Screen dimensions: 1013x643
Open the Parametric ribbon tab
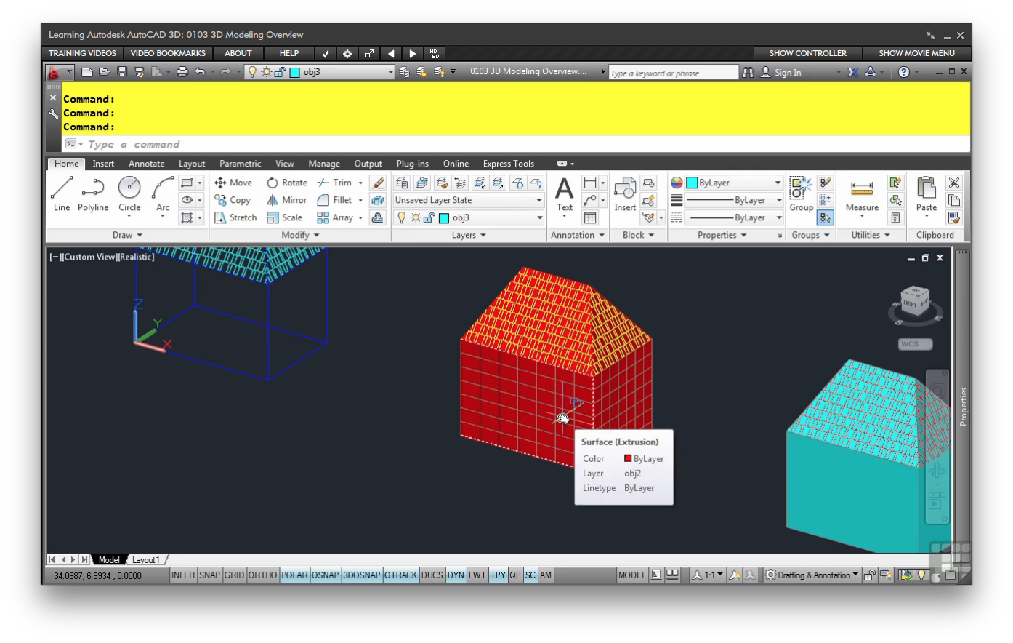pyautogui.click(x=240, y=164)
